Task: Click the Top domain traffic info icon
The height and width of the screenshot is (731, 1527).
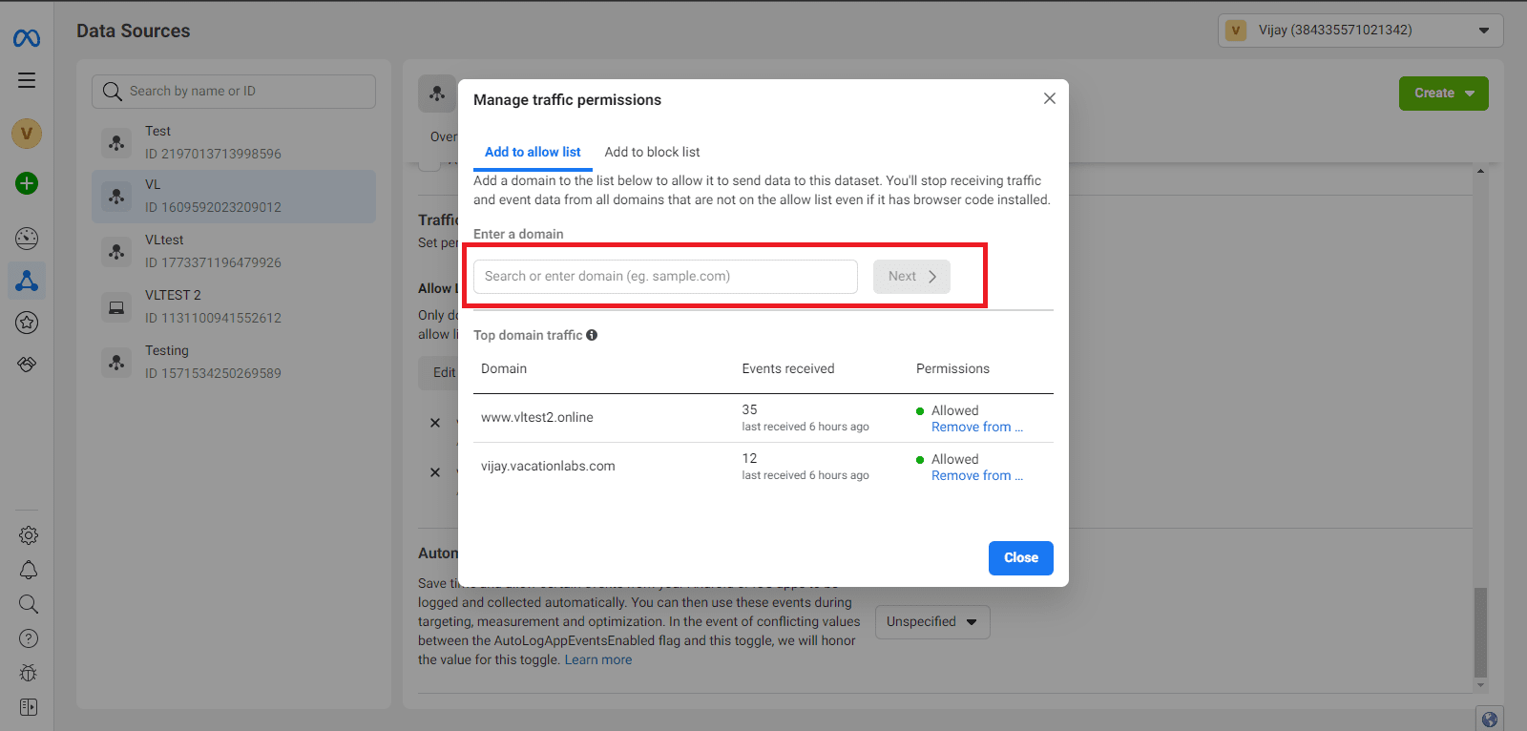Action: [x=592, y=335]
